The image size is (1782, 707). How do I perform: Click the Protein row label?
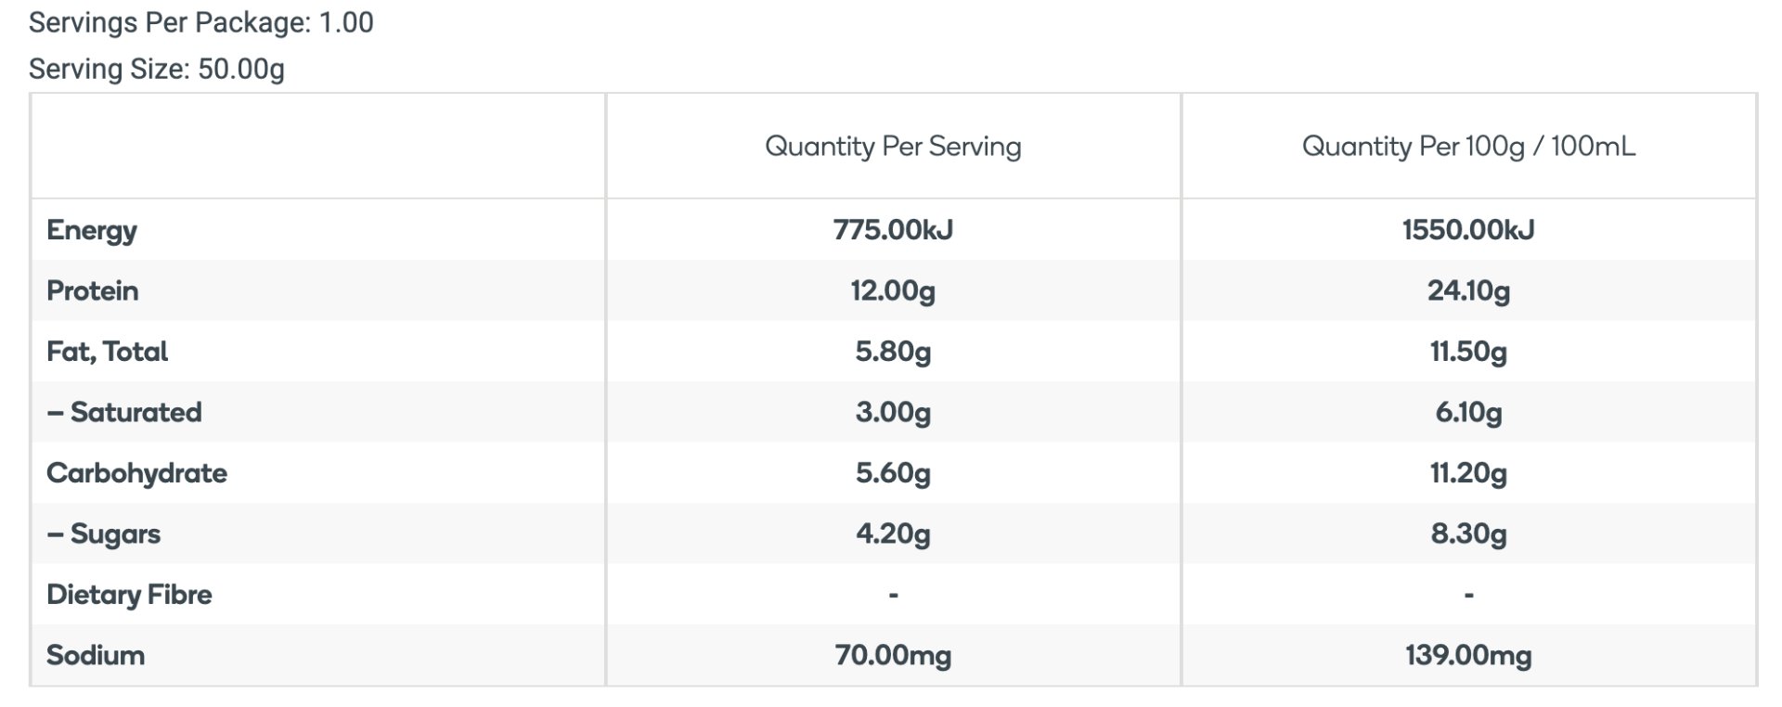pos(93,290)
